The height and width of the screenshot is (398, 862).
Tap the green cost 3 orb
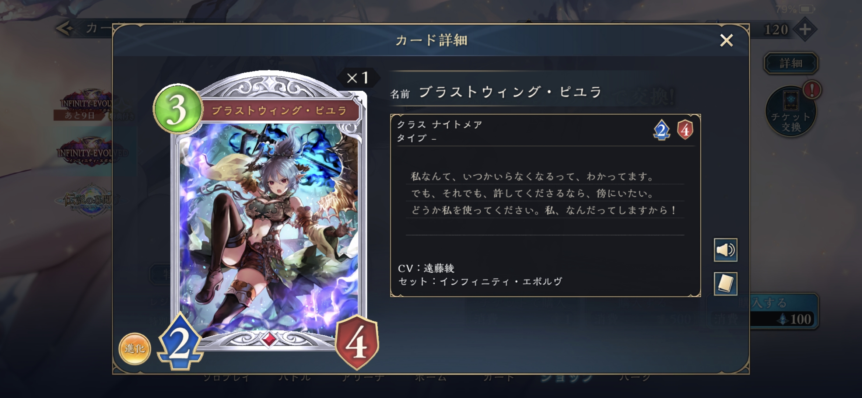pos(178,109)
